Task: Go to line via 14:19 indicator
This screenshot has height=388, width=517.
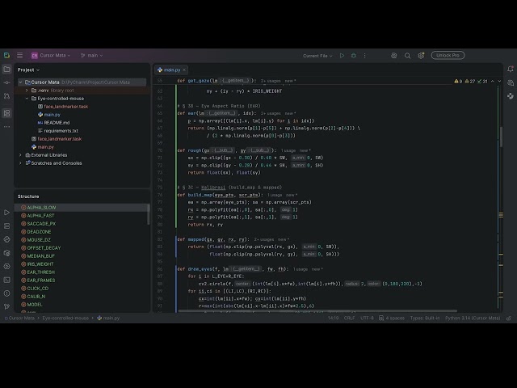Action: pyautogui.click(x=333, y=318)
